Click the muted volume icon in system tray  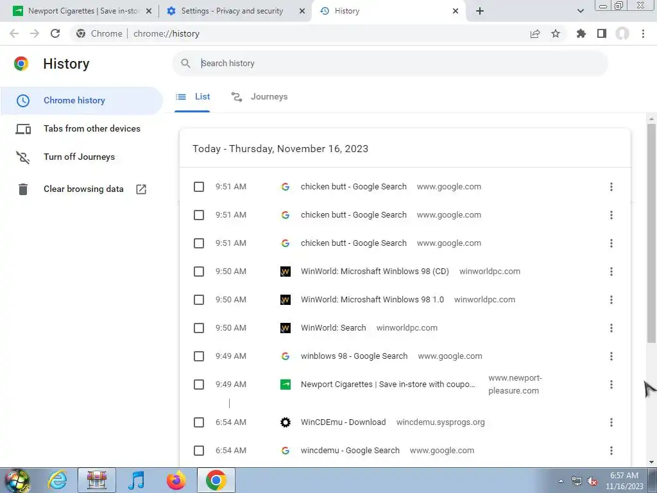(592, 481)
